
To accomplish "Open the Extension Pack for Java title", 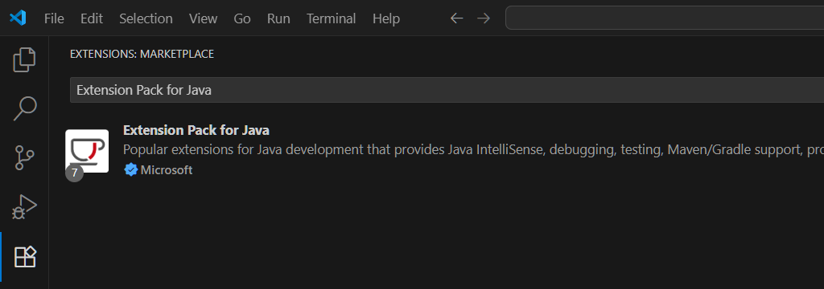I will coord(196,130).
